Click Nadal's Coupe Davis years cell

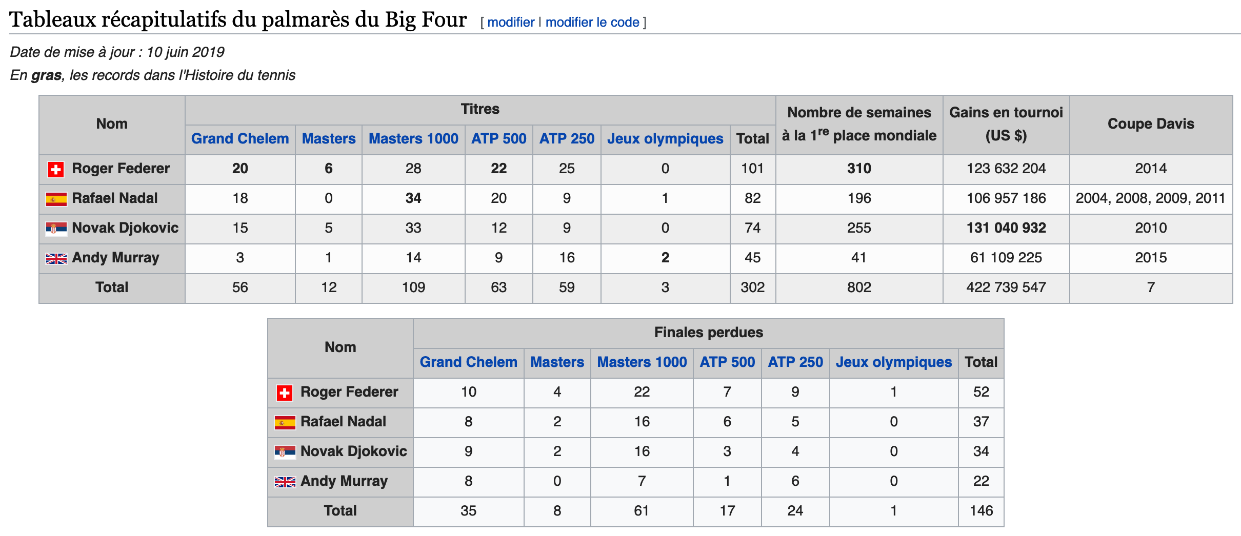[1150, 198]
